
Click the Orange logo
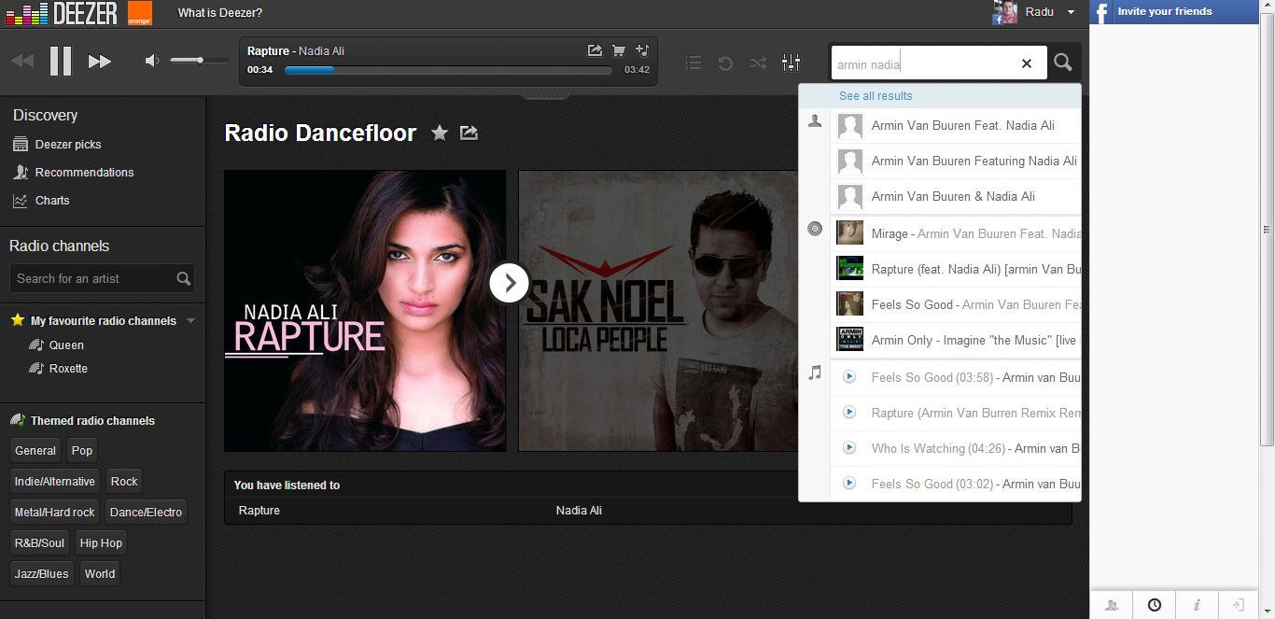coord(140,13)
